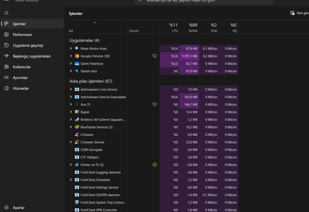
Task: Click the BlueStacks Services icon
Action: pyautogui.click(x=77, y=127)
